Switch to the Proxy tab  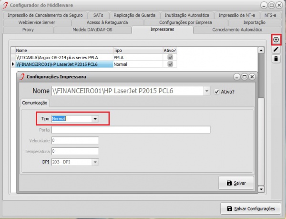pos(28,30)
